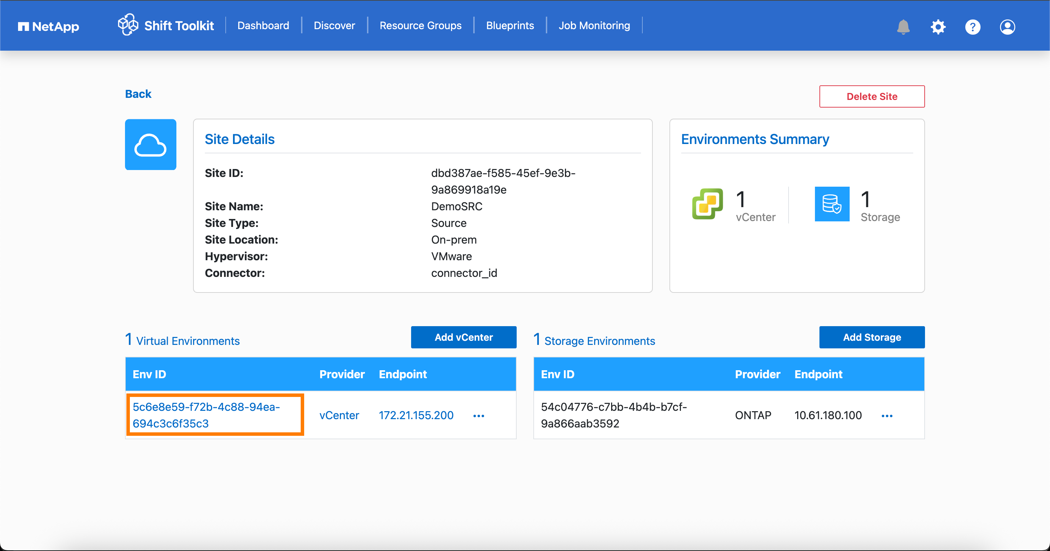Click the Storage Environments heading
The image size is (1050, 551).
click(x=600, y=341)
